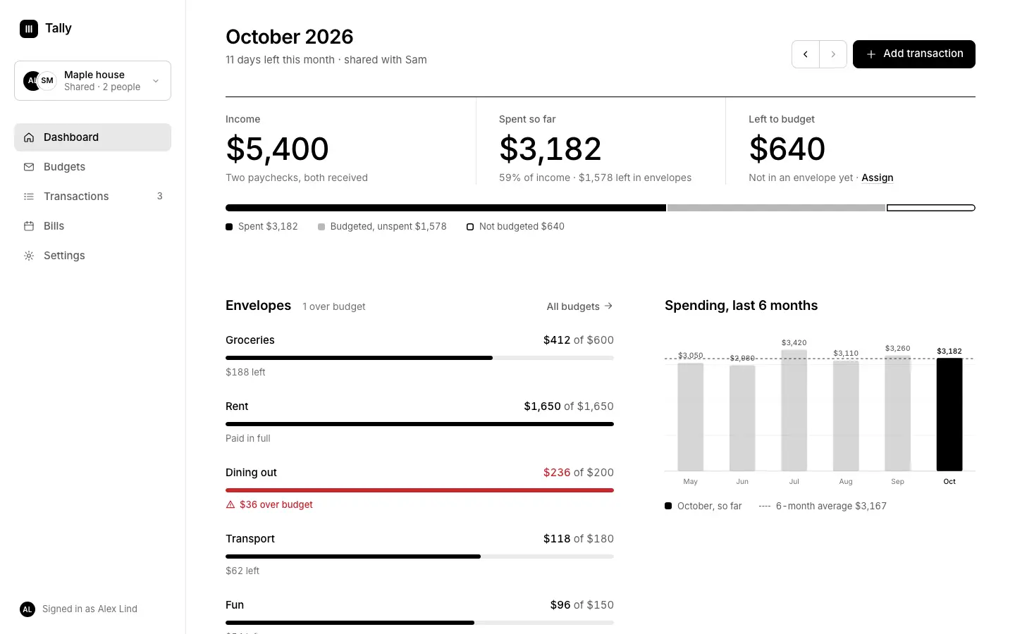Click the Groceries progress bar
1015x634 pixels.
pos(419,358)
